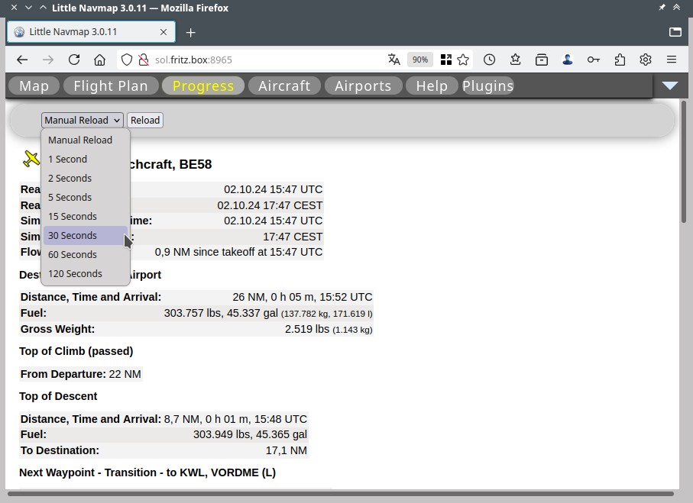The width and height of the screenshot is (693, 503).
Task: Select 120 Seconds refresh interval
Action: [86, 273]
